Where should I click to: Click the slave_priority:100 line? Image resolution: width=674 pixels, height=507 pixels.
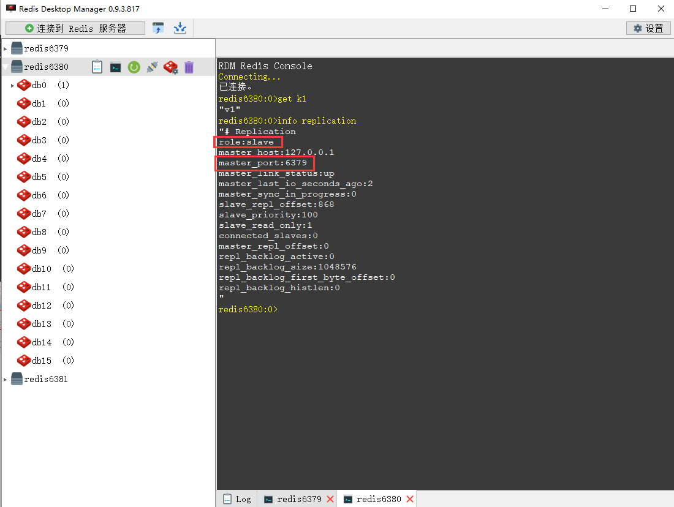point(268,215)
